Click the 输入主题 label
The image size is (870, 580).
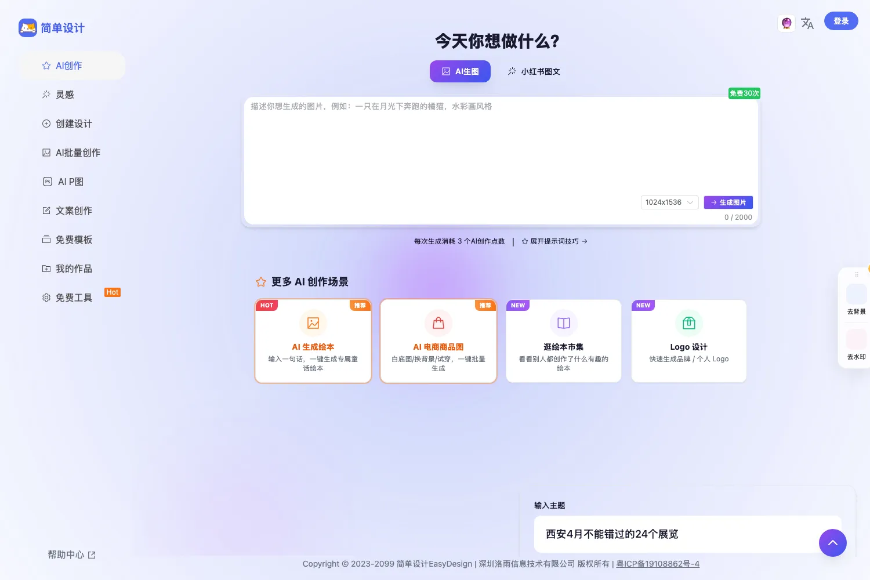tap(549, 506)
